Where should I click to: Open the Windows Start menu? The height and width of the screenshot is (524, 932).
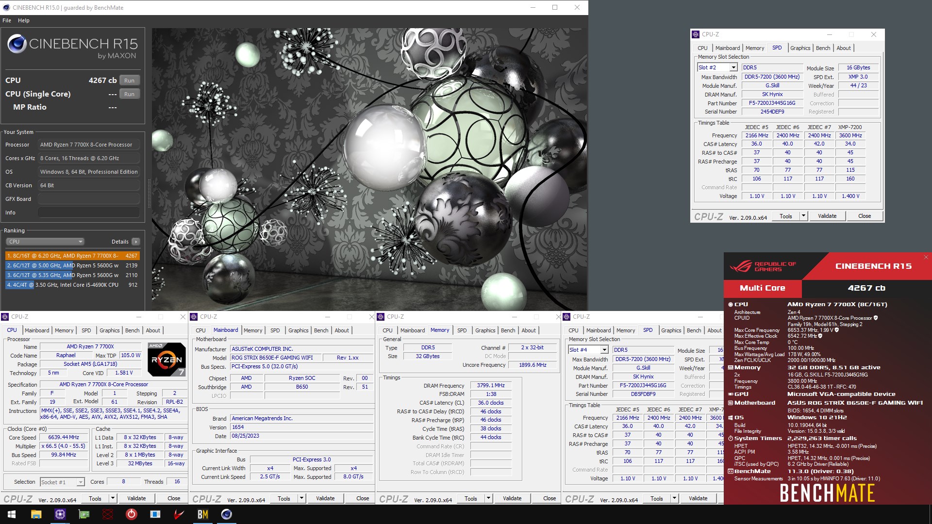pyautogui.click(x=12, y=514)
